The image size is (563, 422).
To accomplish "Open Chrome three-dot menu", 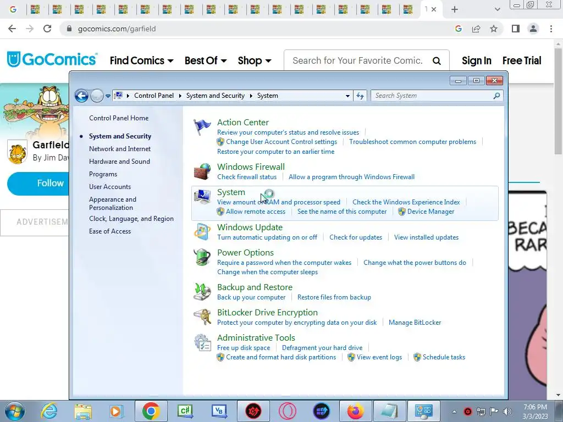I will tap(551, 29).
